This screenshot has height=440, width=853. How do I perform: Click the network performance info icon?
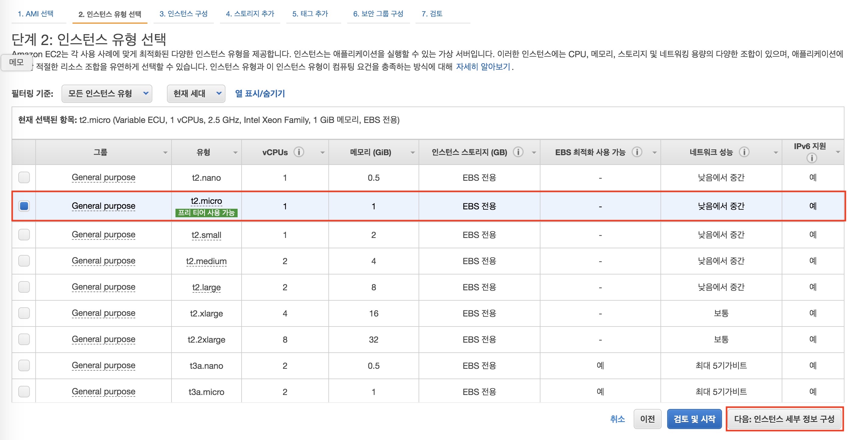(744, 152)
